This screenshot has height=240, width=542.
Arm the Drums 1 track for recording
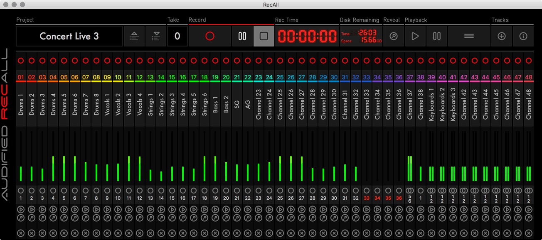coord(20,61)
